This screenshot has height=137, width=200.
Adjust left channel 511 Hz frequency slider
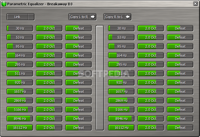pyautogui.click(x=20, y=73)
